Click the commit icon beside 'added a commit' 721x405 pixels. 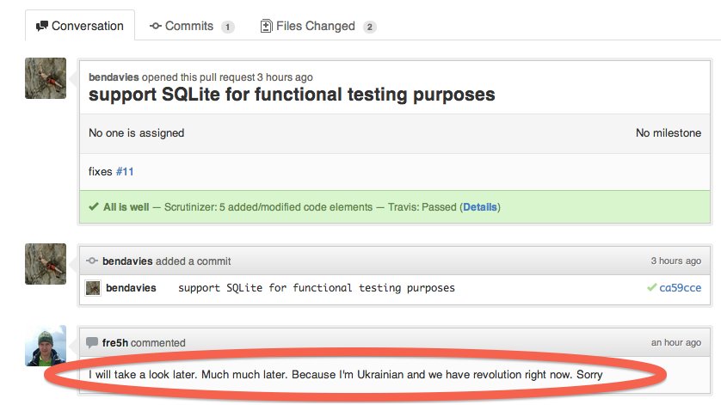(92, 261)
